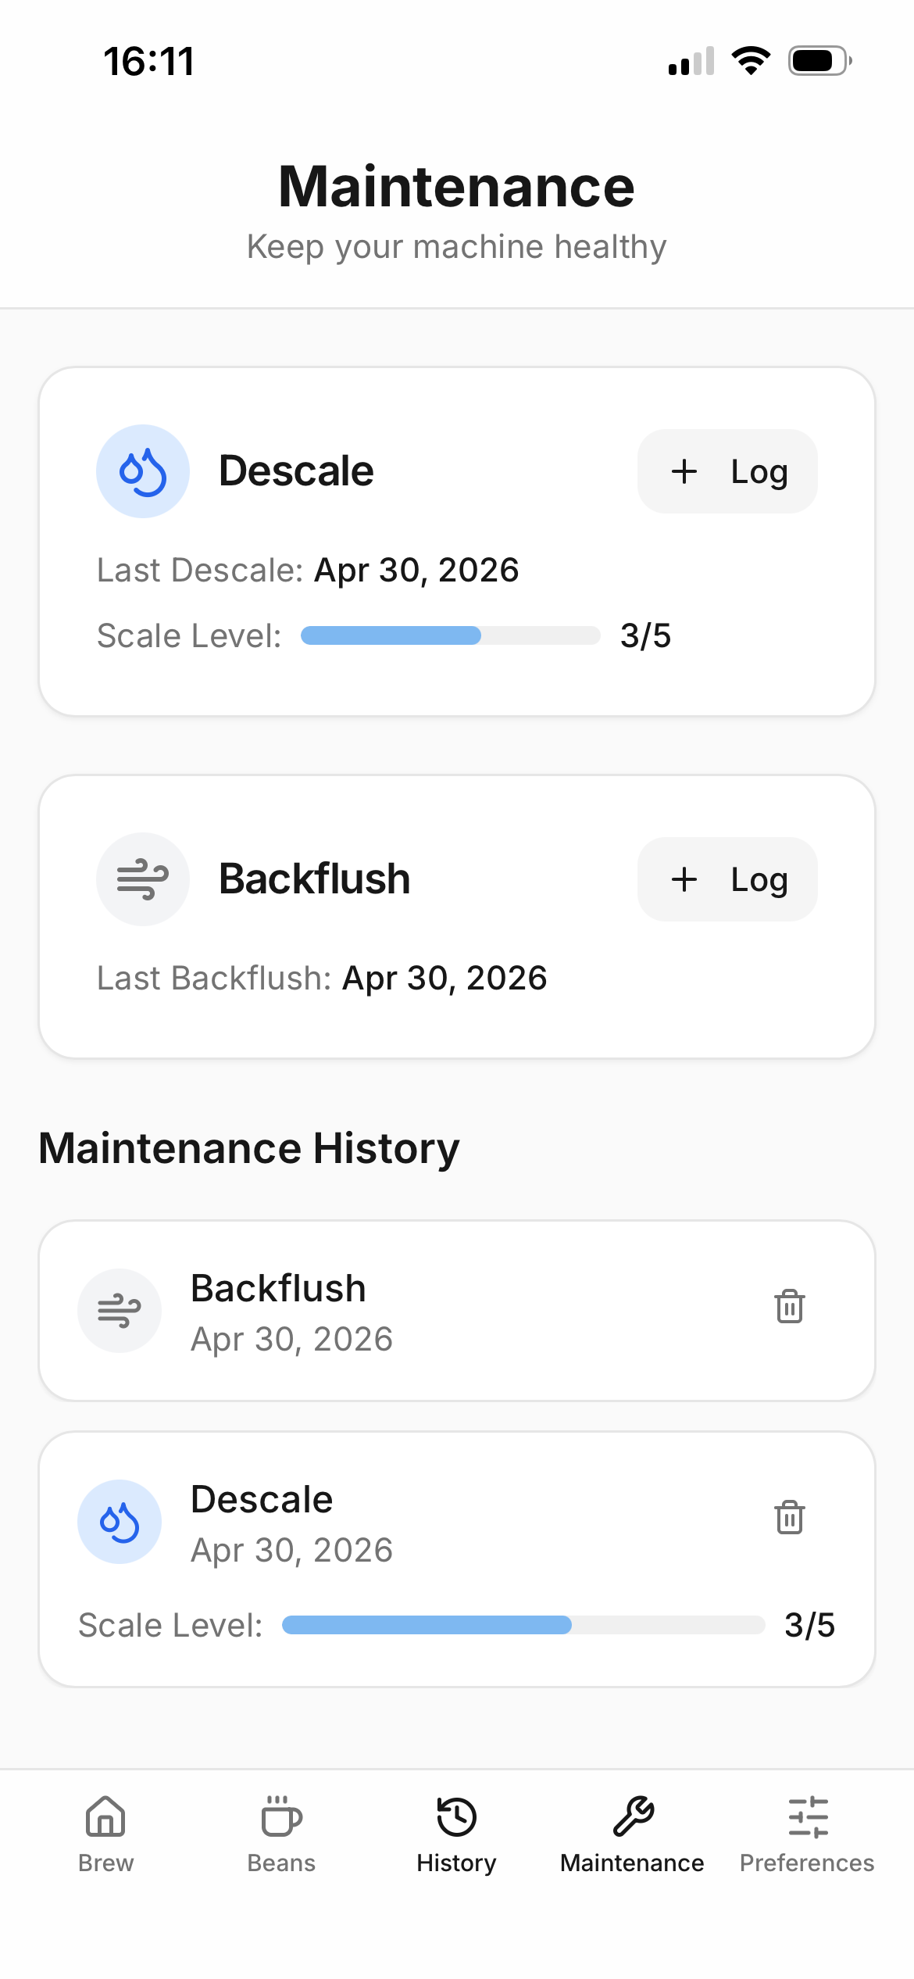Log a new Backflush
914x1979 pixels.
click(x=727, y=879)
